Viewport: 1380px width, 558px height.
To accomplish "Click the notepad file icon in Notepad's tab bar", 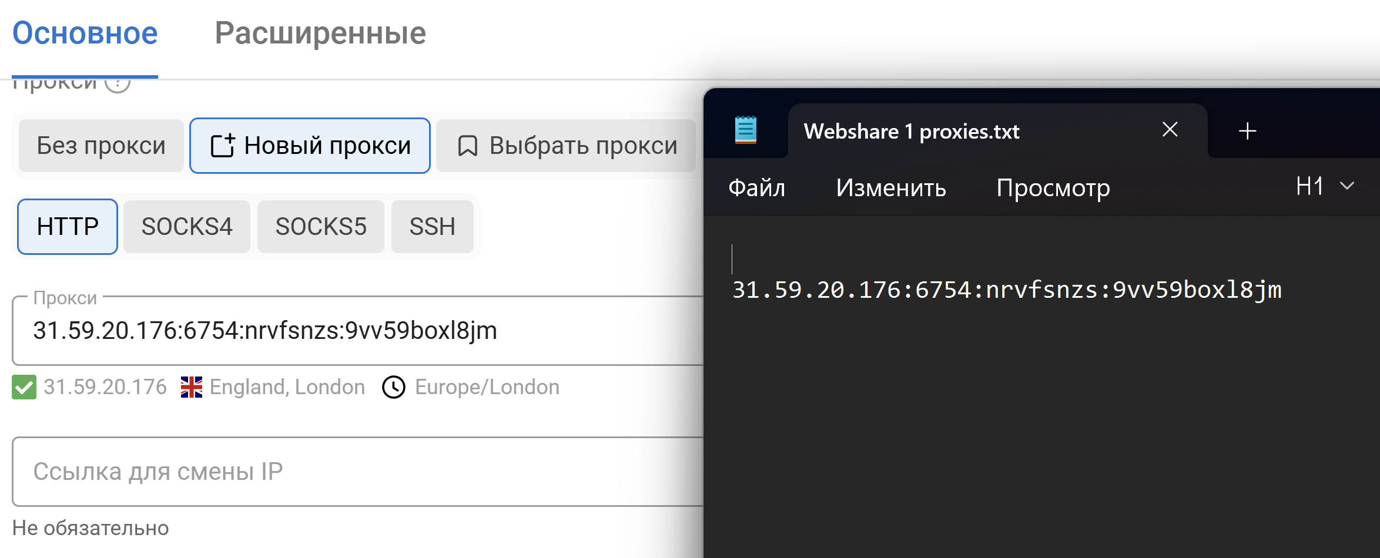I will point(745,130).
